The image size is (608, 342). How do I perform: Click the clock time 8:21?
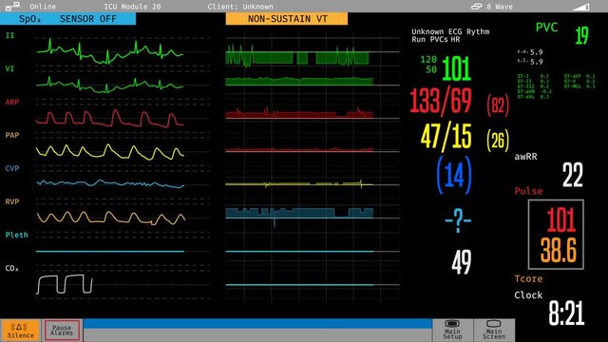566,313
